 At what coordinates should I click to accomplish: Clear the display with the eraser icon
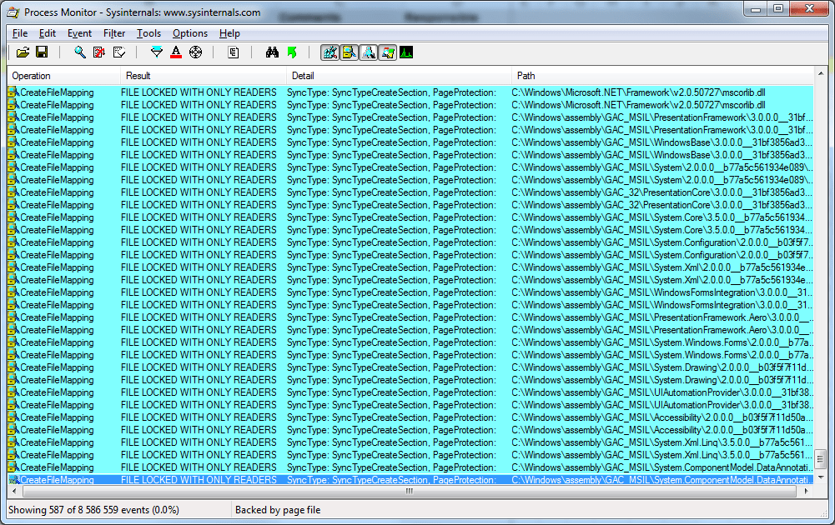(119, 52)
